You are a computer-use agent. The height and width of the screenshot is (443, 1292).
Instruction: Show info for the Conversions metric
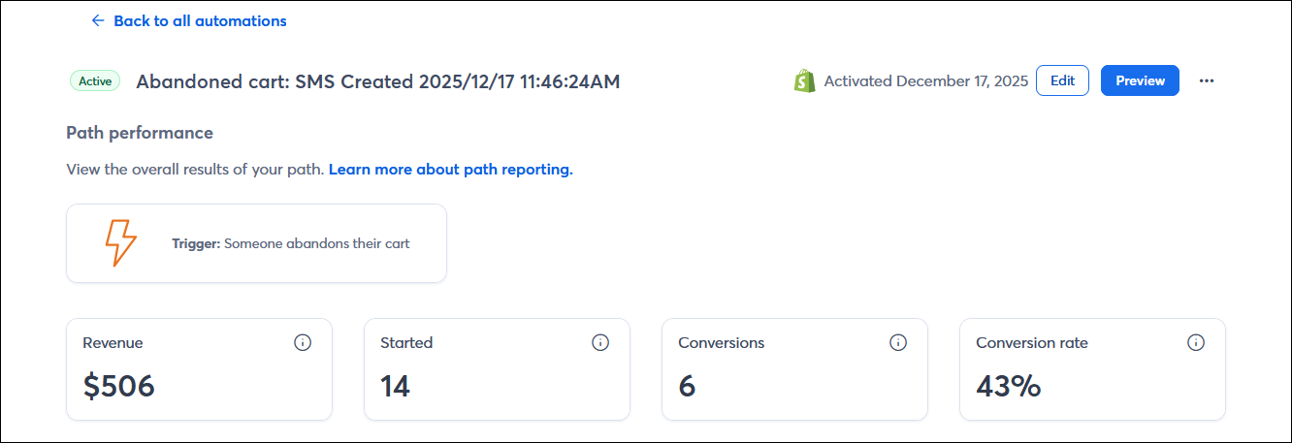(898, 342)
